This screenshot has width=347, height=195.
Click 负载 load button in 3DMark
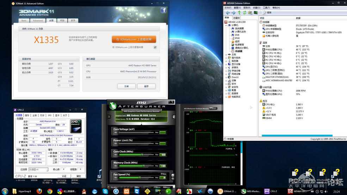point(126,86)
